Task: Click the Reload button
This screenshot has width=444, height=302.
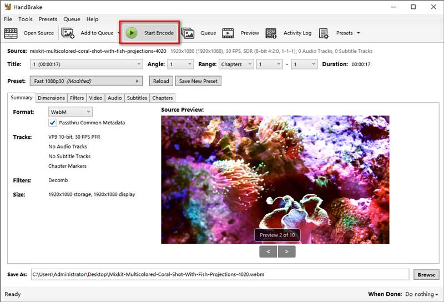Action: click(161, 81)
